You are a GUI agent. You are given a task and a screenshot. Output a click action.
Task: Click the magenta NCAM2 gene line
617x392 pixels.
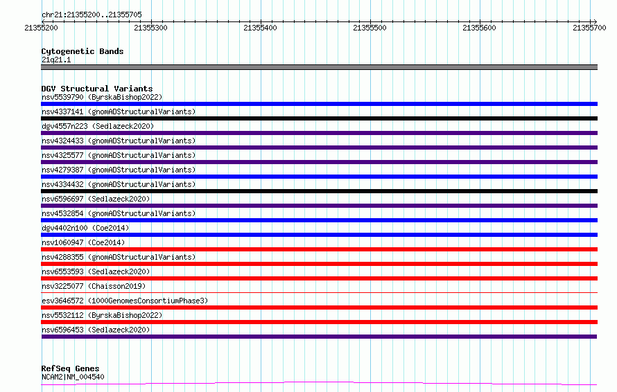319,383
